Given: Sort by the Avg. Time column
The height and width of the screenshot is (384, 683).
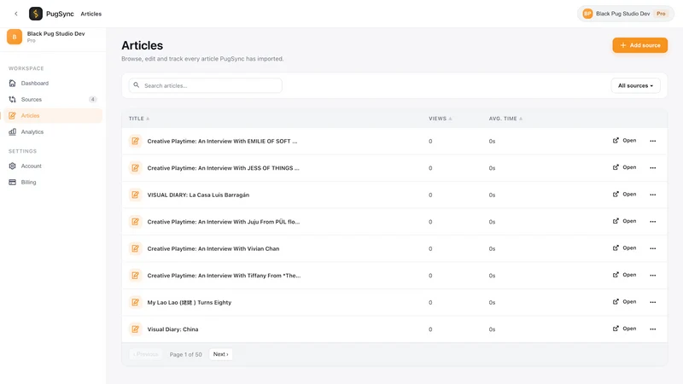Looking at the screenshot, I should click(x=505, y=119).
